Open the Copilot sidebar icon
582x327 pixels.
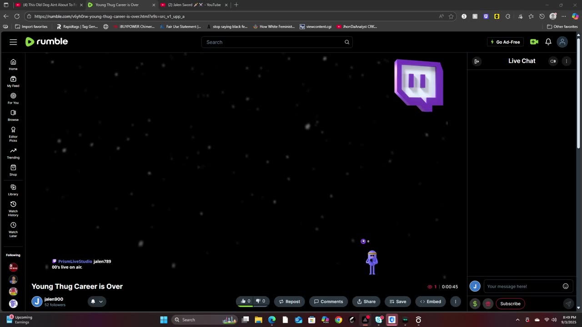[x=575, y=16]
